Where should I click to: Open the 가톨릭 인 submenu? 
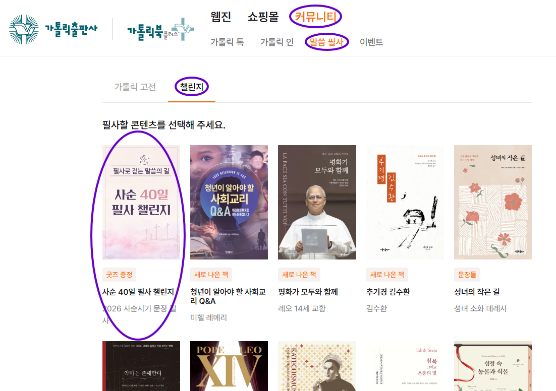click(276, 42)
